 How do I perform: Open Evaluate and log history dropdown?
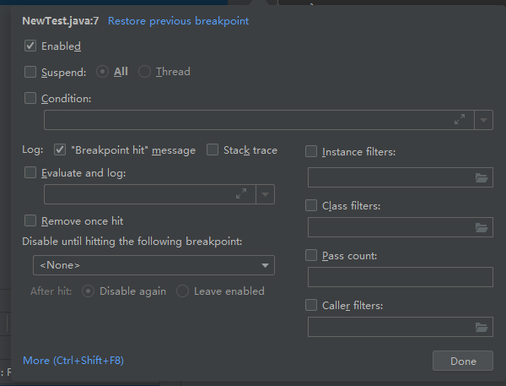[x=265, y=194]
